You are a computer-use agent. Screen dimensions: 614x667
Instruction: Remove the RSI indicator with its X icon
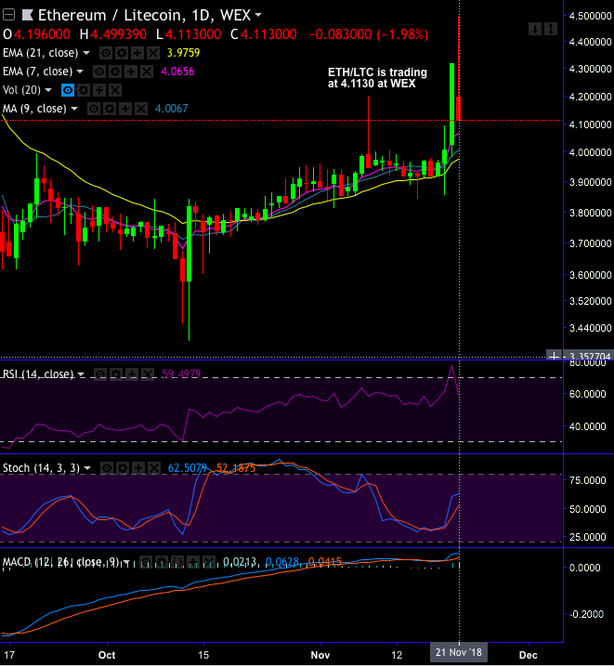(x=147, y=374)
